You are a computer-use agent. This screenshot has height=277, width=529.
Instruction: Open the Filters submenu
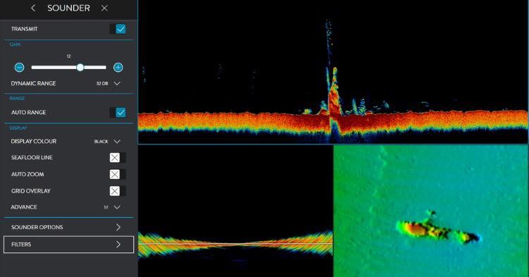[68, 245]
